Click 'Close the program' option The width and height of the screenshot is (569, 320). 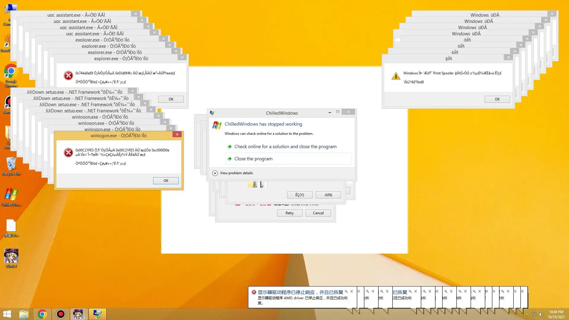(x=253, y=159)
